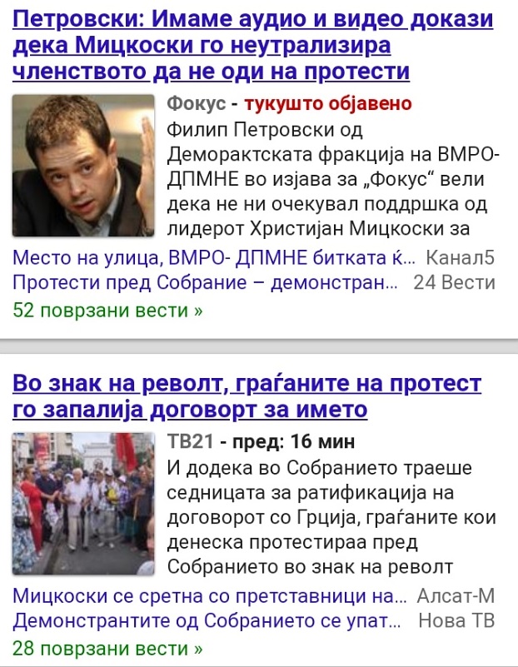Open the Мицкоски се сретна related story

(210, 596)
